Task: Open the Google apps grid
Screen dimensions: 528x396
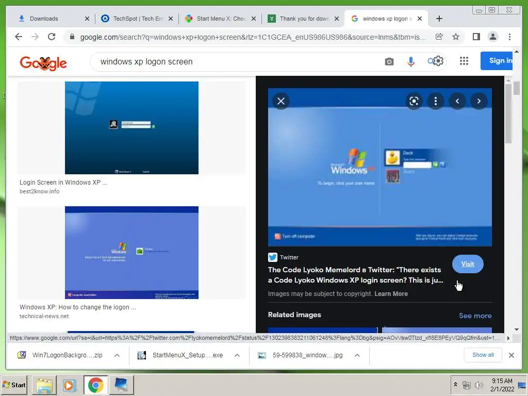Action: click(x=464, y=61)
